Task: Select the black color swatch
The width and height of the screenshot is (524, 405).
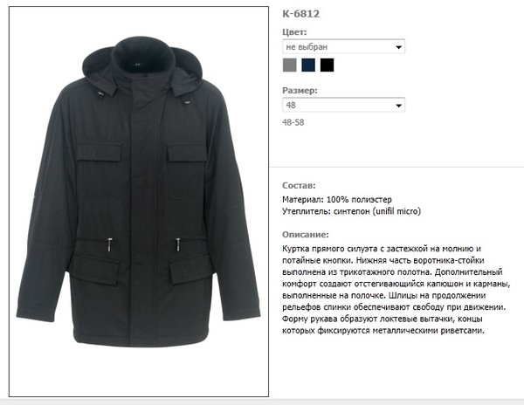Action: [x=327, y=65]
